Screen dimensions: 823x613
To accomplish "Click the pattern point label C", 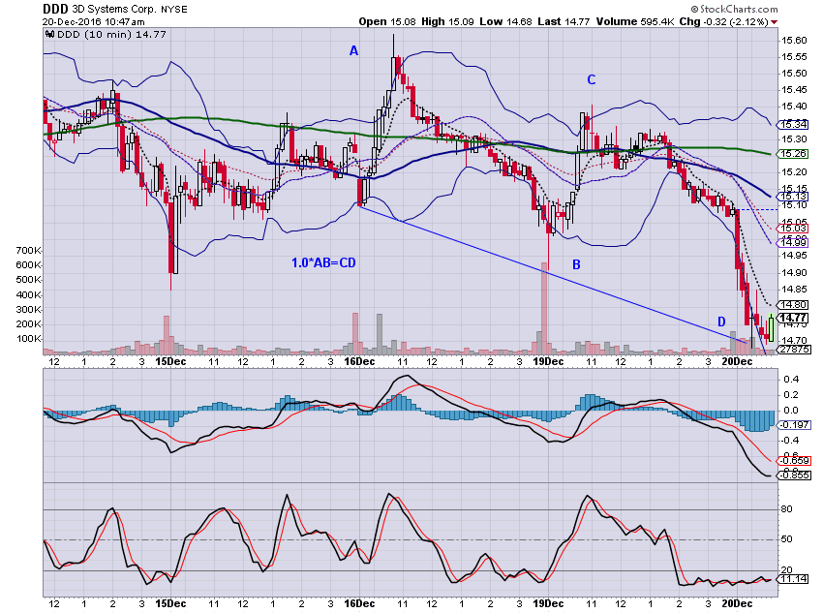I will [x=592, y=79].
